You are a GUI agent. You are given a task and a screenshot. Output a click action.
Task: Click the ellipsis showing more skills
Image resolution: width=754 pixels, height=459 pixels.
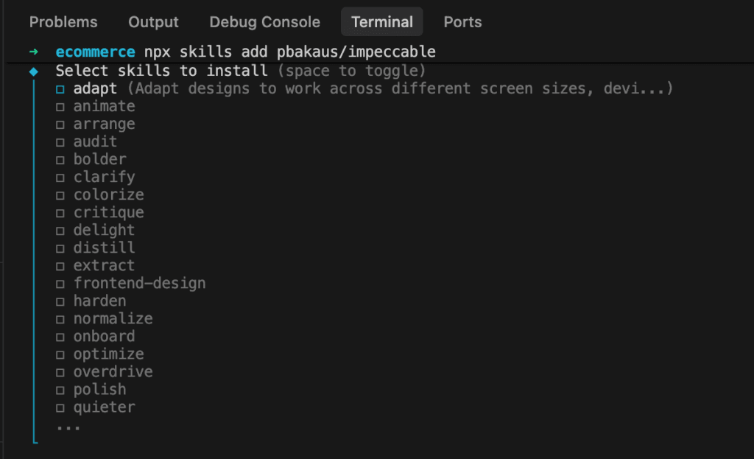click(68, 427)
